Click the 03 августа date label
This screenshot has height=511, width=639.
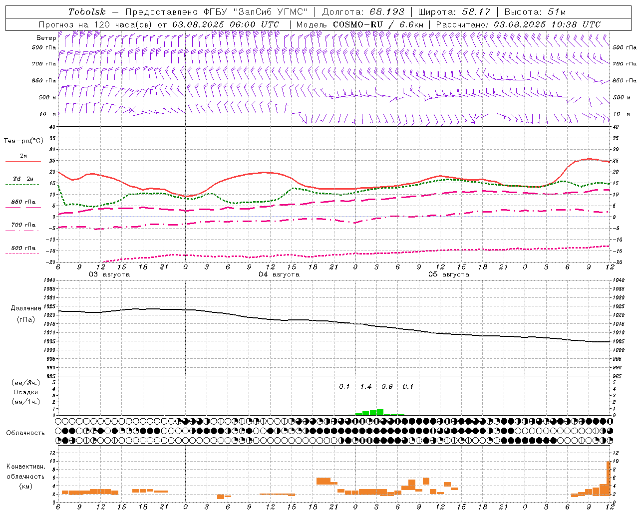click(x=109, y=274)
